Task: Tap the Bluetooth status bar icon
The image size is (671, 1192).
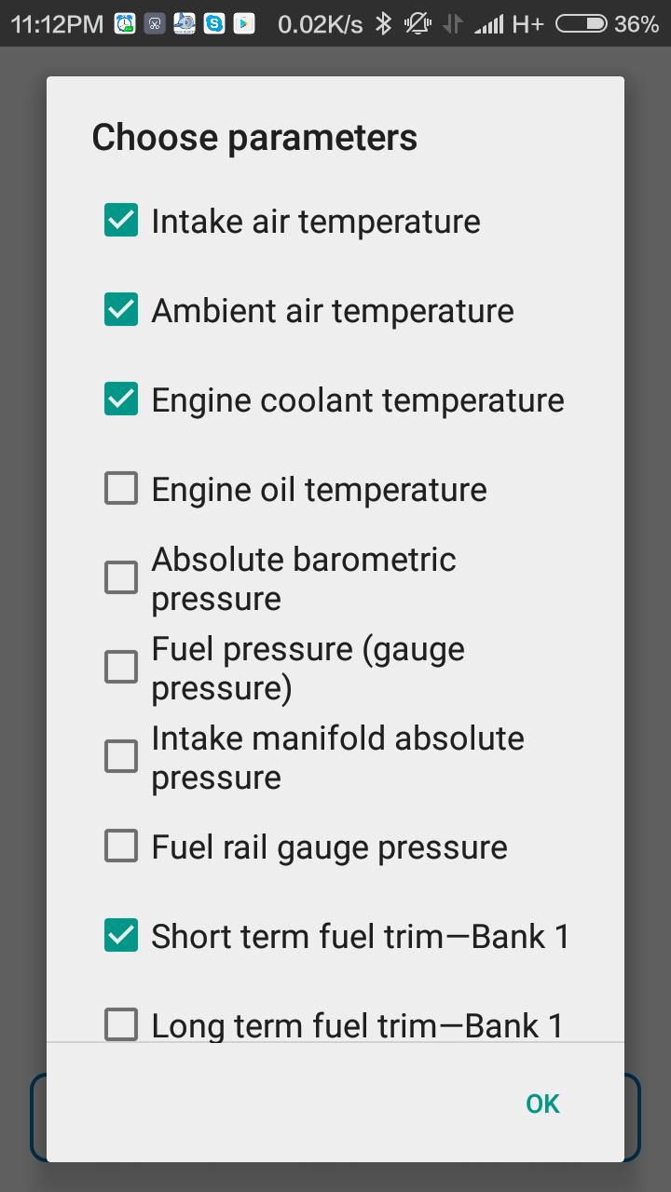Action: tap(383, 24)
